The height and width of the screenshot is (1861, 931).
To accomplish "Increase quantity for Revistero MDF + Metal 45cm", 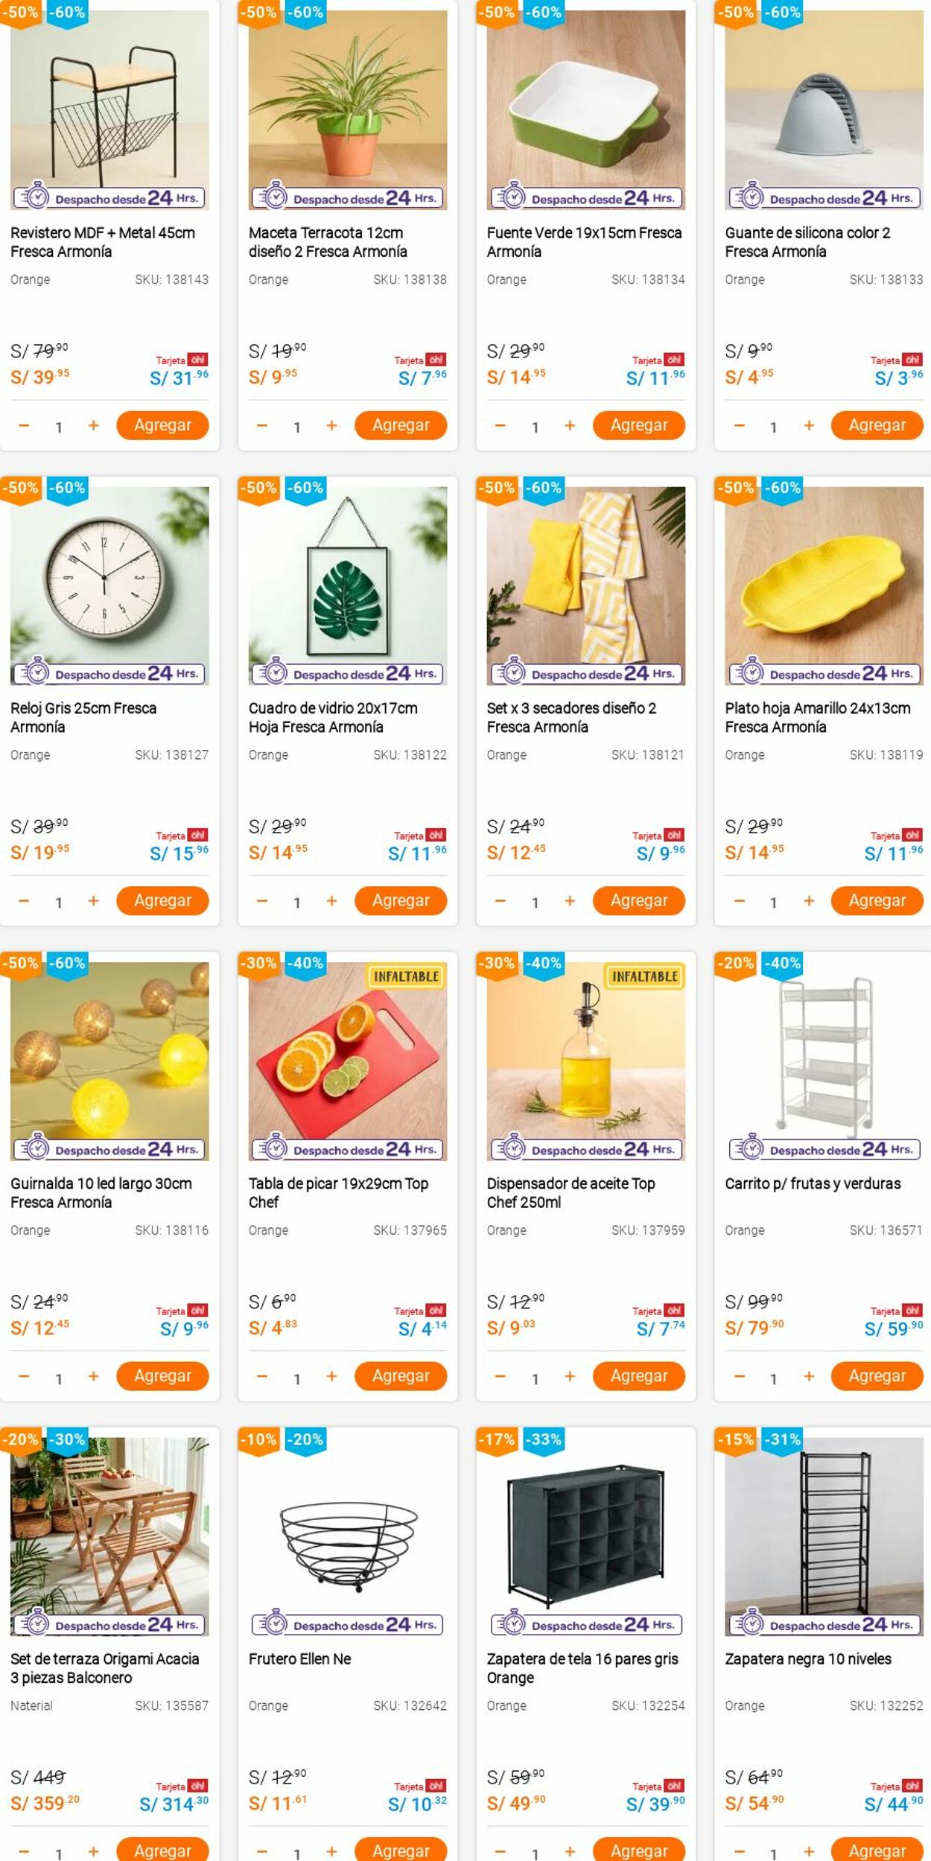I will pos(93,426).
